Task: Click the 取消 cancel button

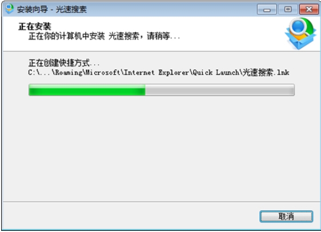Action: 286,216
